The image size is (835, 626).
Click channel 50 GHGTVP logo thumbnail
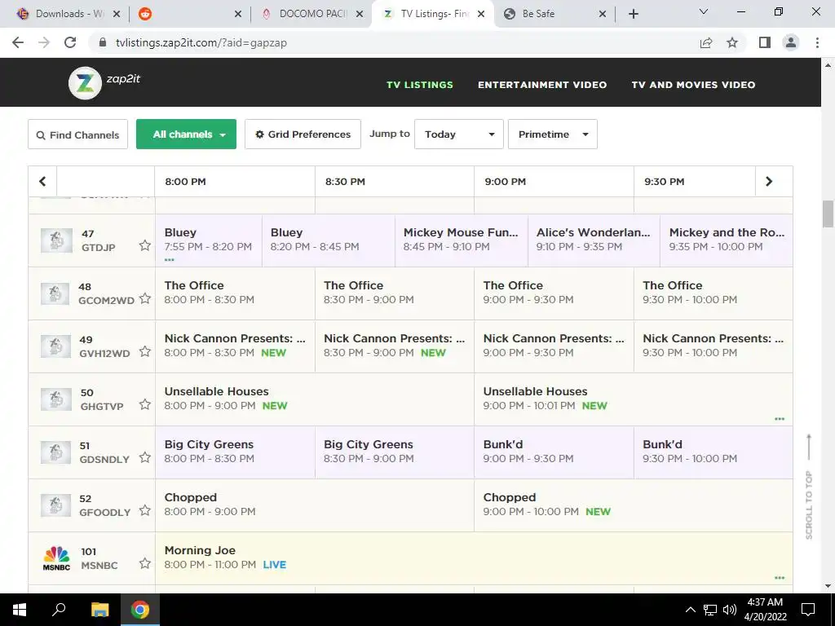coord(56,399)
